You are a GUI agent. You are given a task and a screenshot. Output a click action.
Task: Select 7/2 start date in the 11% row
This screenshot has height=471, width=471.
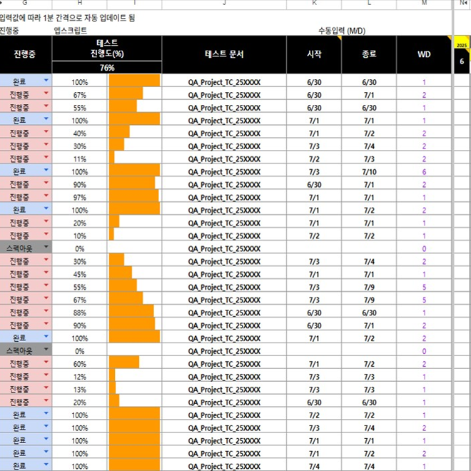click(314, 159)
